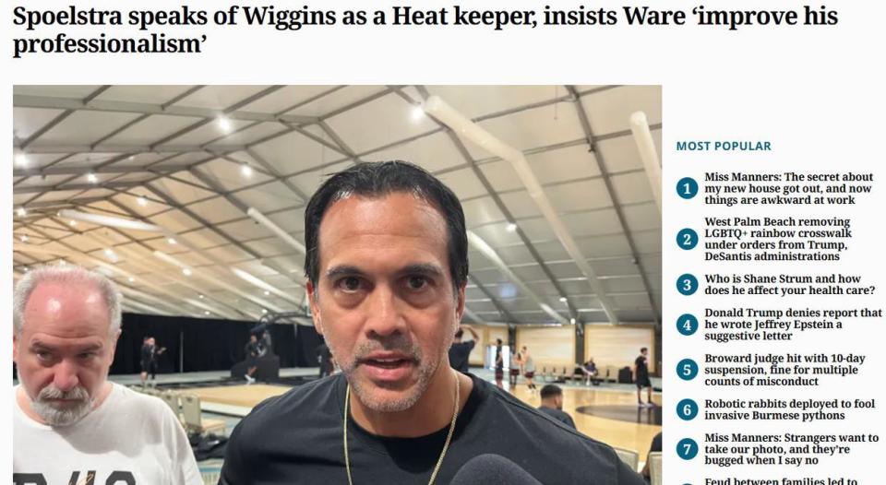
Task: Open the Spoelstra interview photo
Action: (338, 285)
